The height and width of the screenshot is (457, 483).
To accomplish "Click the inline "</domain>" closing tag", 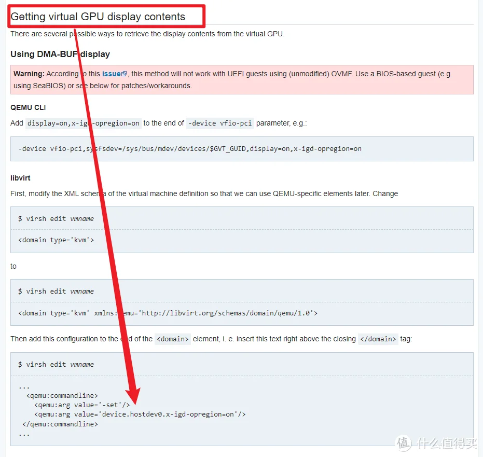I will pyautogui.click(x=378, y=339).
